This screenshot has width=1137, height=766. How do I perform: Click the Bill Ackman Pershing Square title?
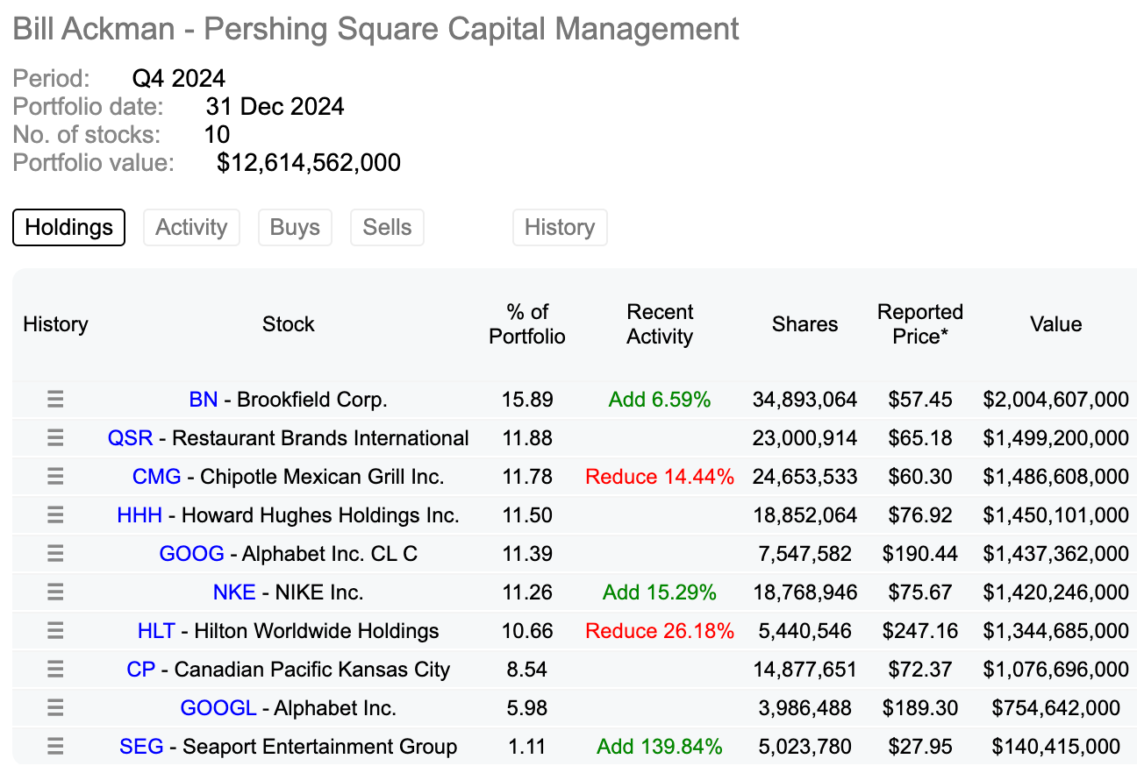tap(376, 30)
